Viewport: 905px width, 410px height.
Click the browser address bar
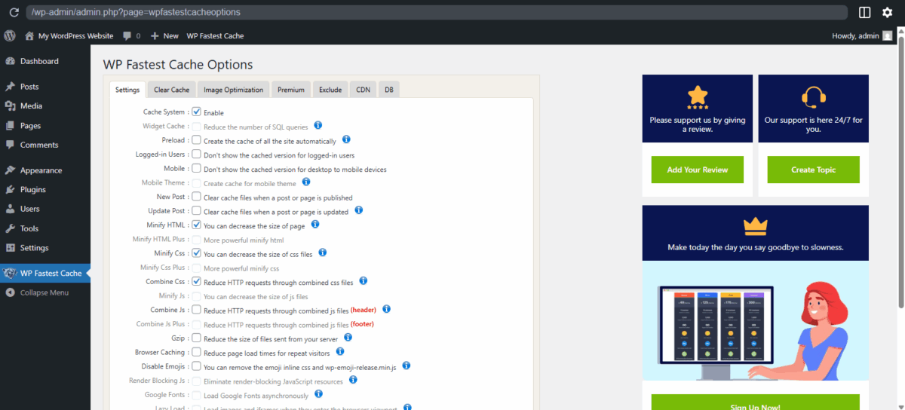coord(437,13)
